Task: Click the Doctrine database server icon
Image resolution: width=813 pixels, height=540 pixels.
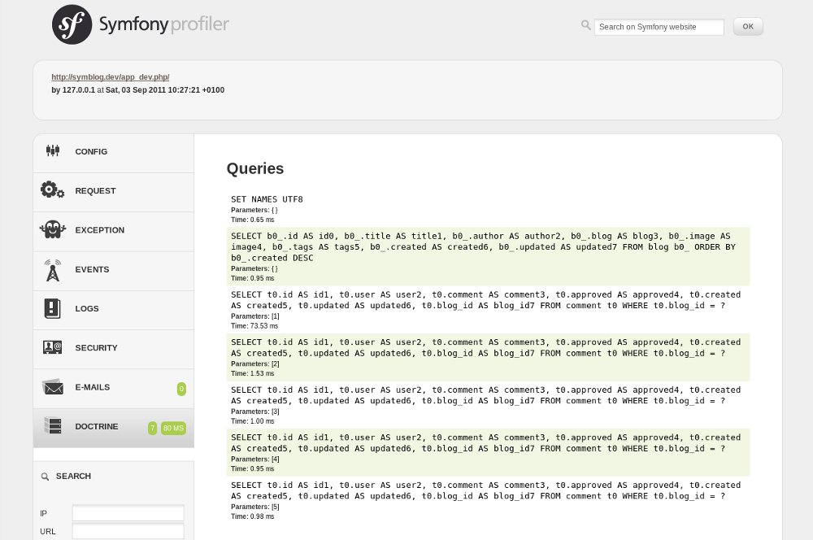Action: tap(52, 425)
